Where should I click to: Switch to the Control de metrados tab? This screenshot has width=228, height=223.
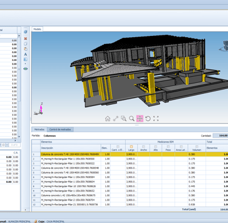coord(60,129)
